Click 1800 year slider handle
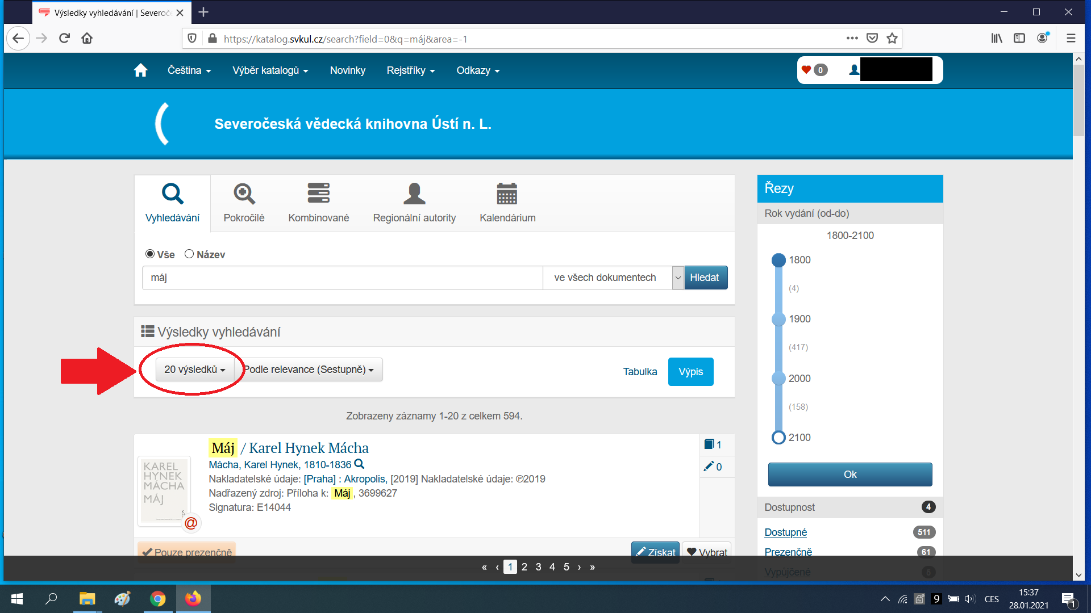The height and width of the screenshot is (613, 1091). (778, 260)
